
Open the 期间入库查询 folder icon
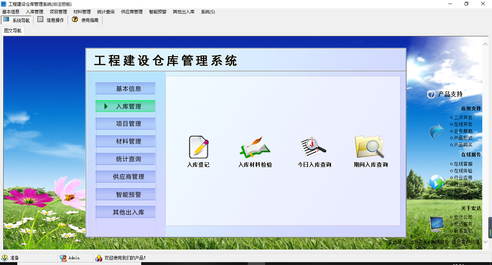(370, 147)
